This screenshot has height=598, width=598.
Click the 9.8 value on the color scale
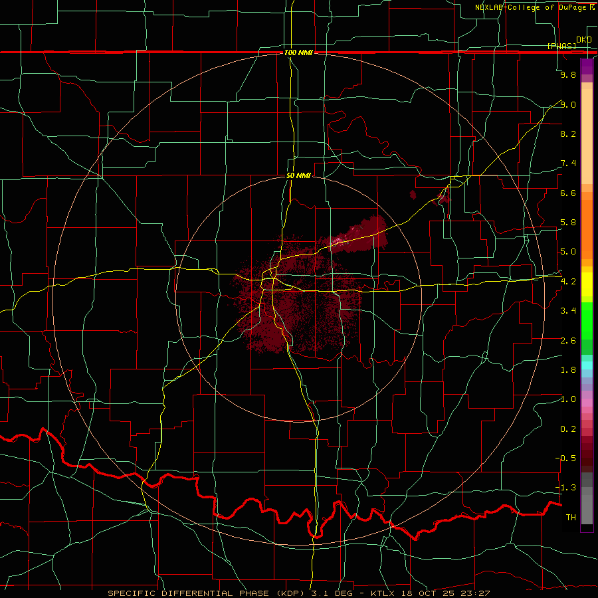[x=568, y=74]
